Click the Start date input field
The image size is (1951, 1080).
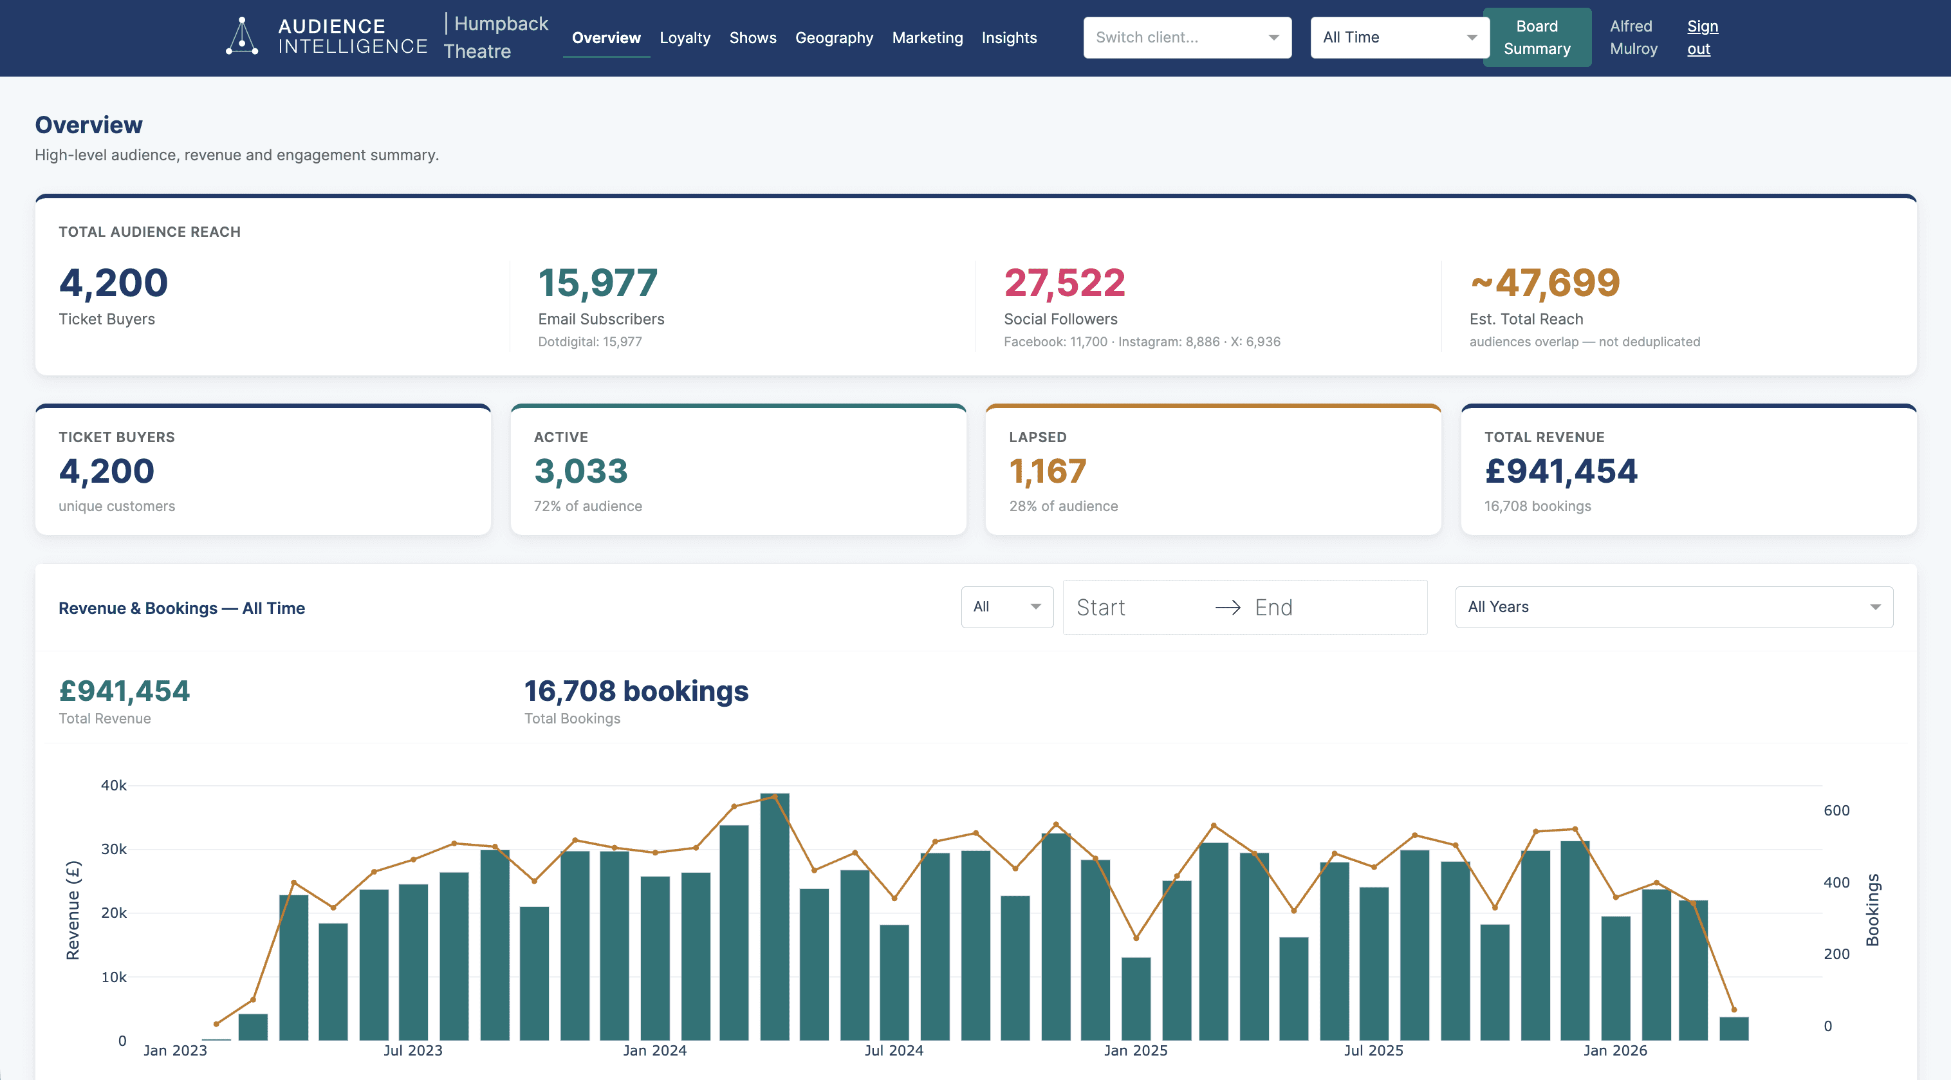coord(1129,607)
